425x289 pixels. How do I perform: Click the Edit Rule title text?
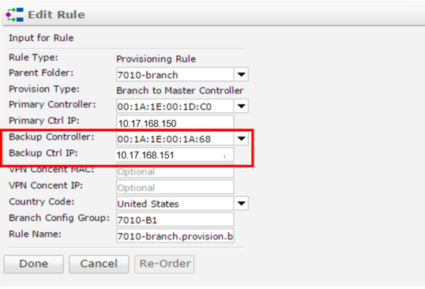point(56,15)
